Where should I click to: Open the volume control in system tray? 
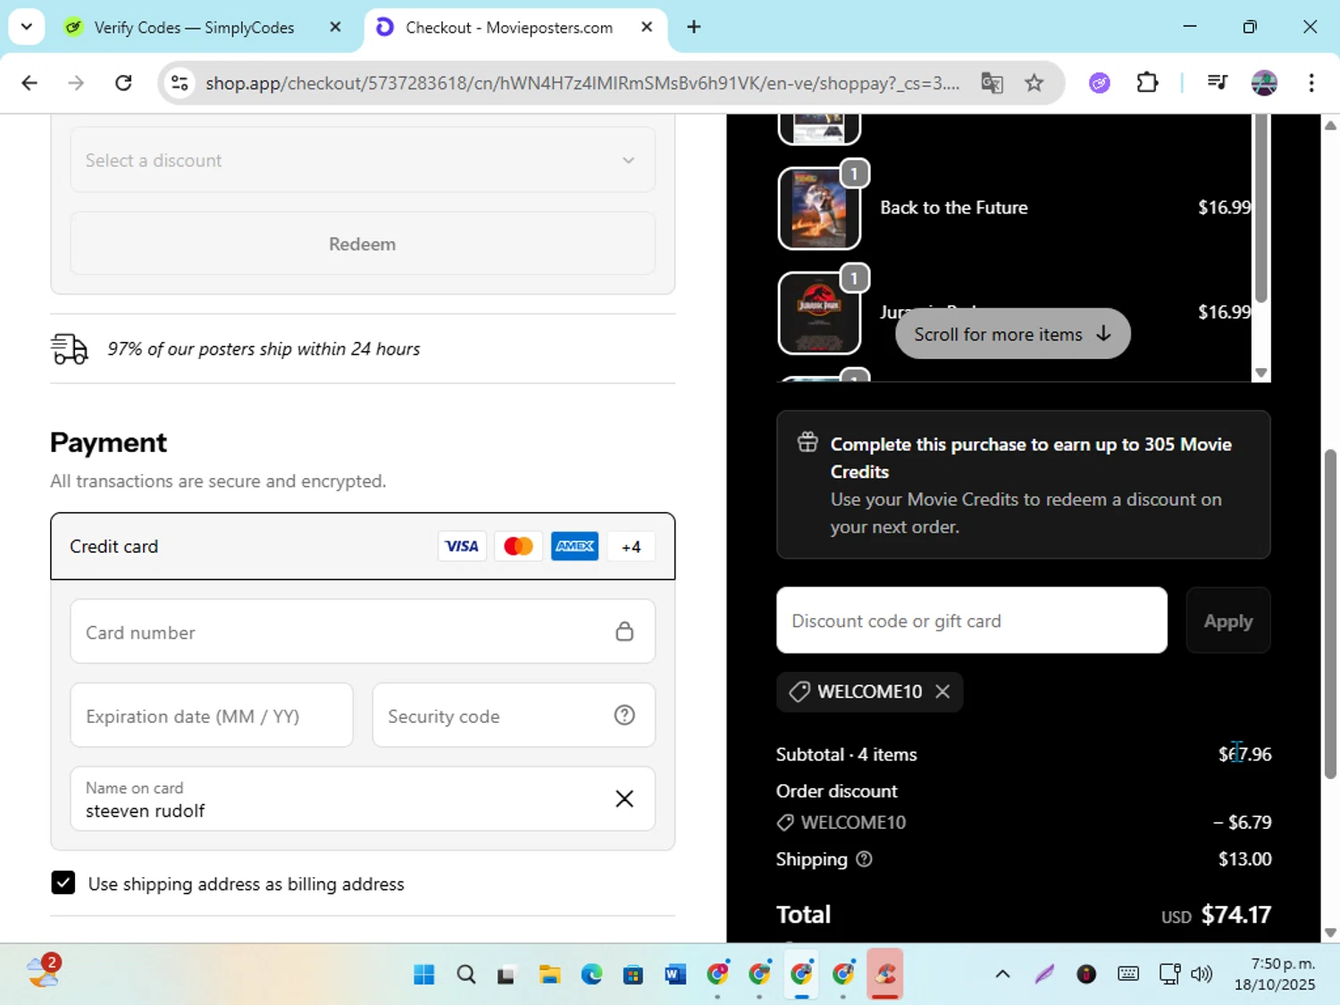pyautogui.click(x=1202, y=974)
